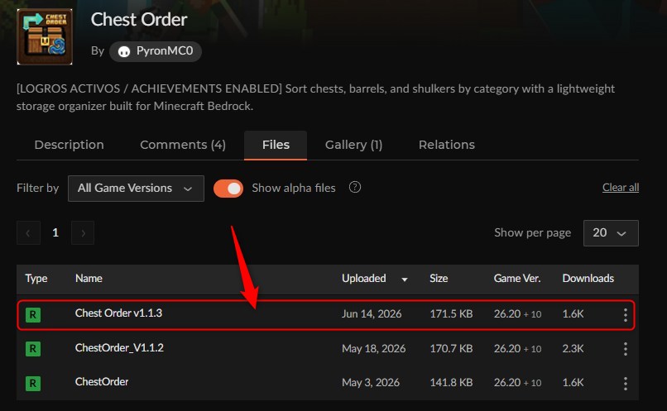Select page number 1

click(55, 232)
